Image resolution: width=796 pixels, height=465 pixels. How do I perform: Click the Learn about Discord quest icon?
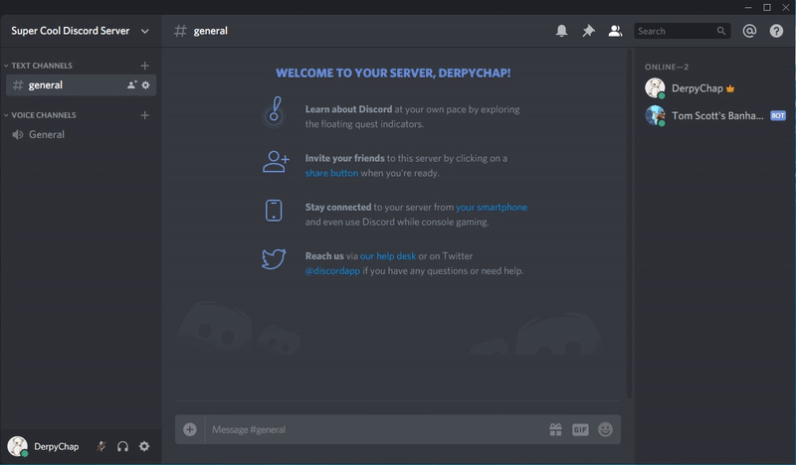275,112
